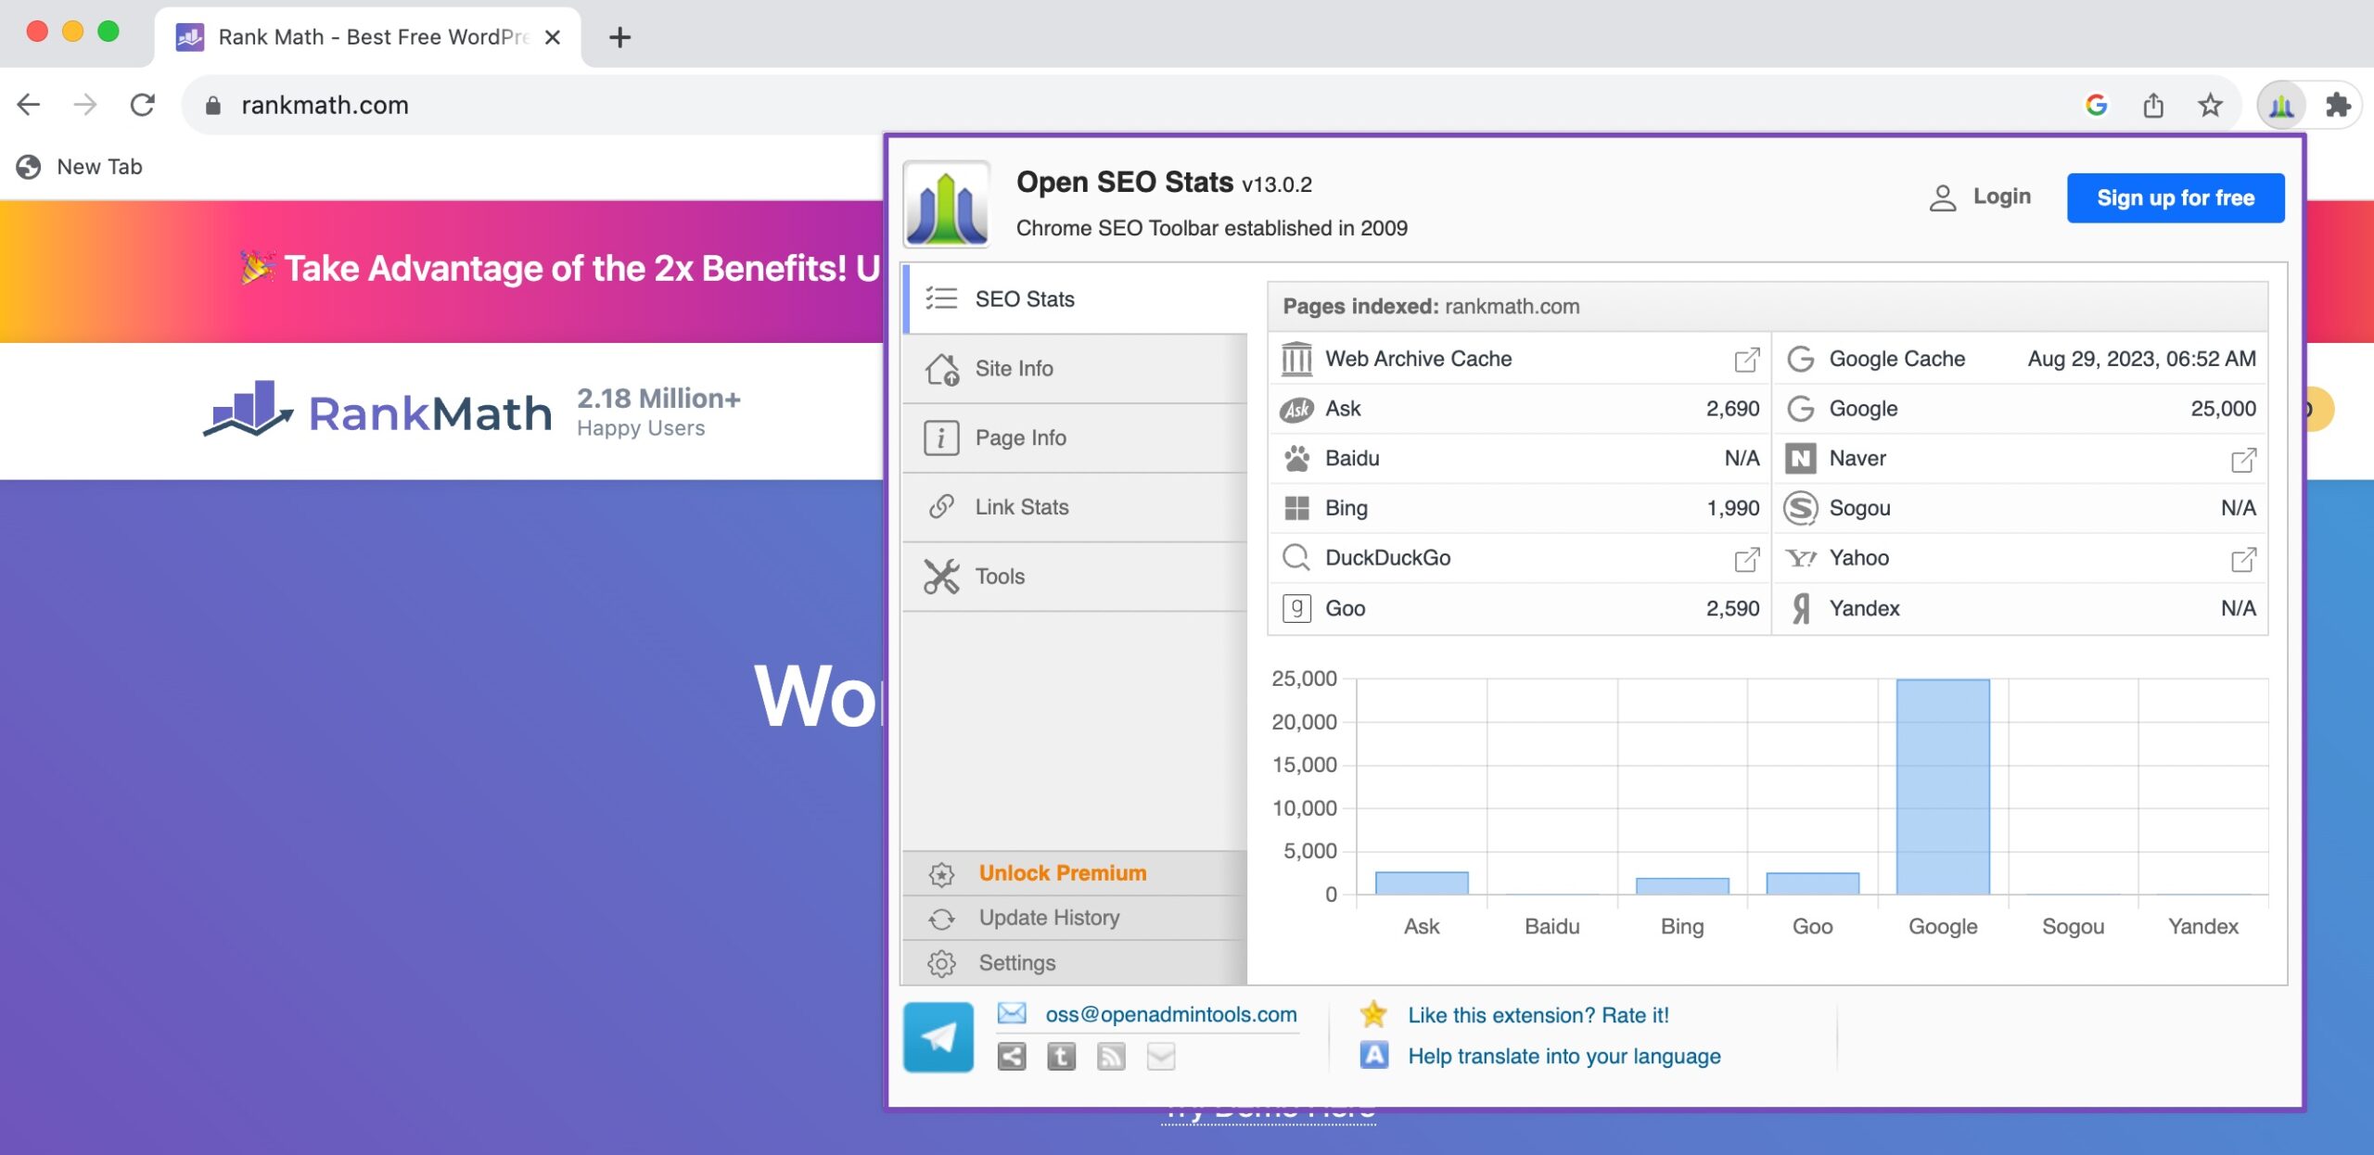The width and height of the screenshot is (2374, 1155).
Task: Click the Naver N icon
Action: 1800,458
